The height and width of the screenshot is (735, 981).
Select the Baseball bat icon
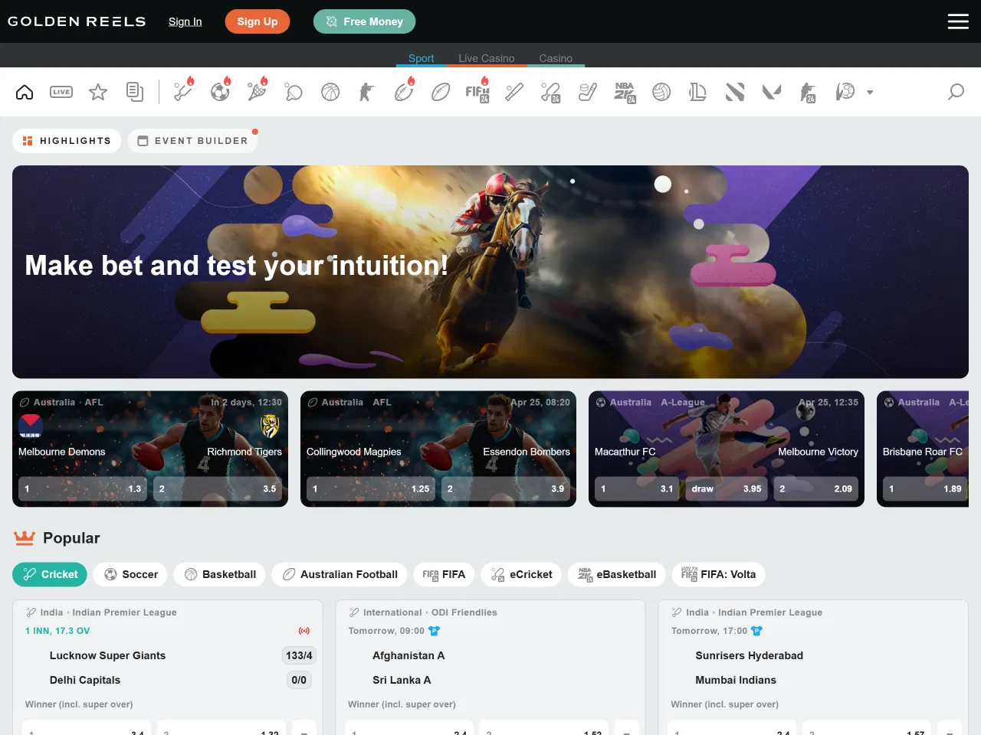point(514,93)
